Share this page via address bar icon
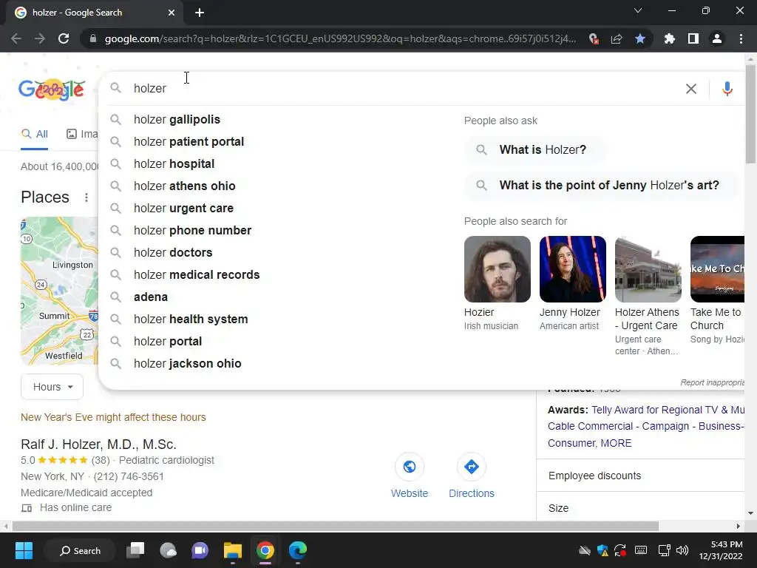The height and width of the screenshot is (568, 757). click(617, 38)
